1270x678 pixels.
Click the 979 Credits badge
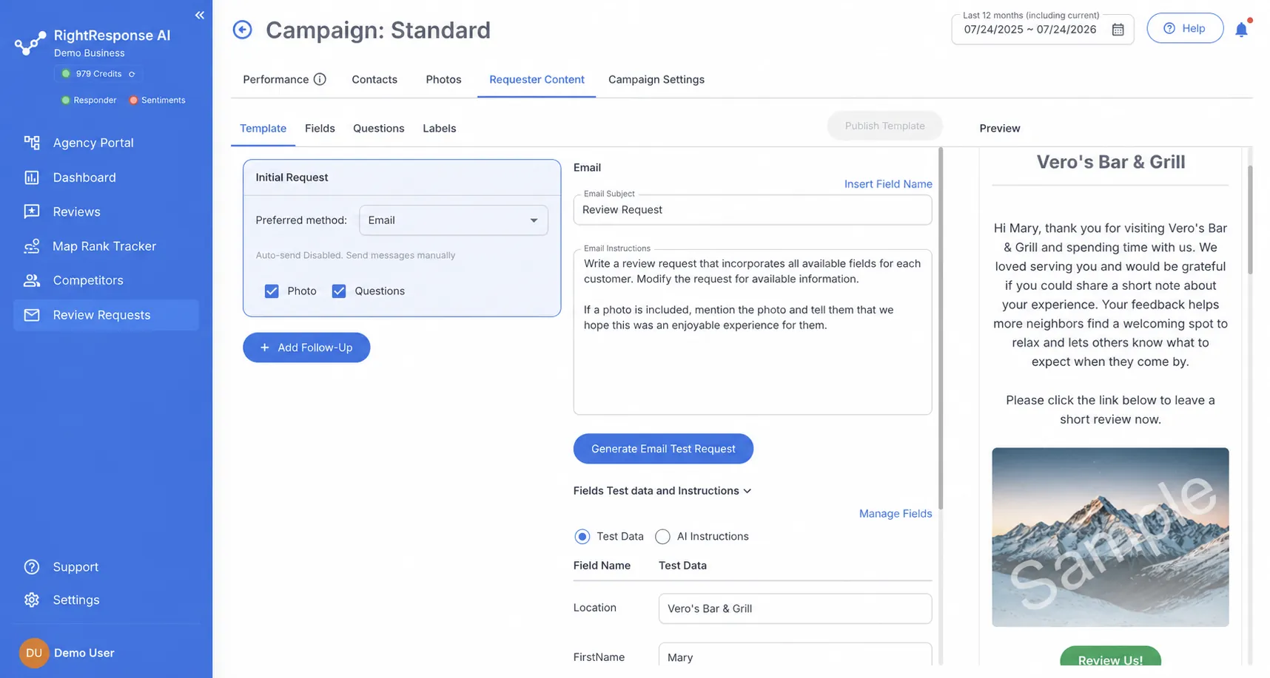pyautogui.click(x=98, y=74)
